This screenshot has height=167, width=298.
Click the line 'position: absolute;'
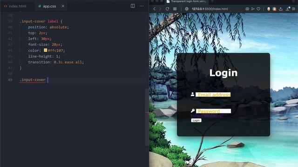click(48, 27)
